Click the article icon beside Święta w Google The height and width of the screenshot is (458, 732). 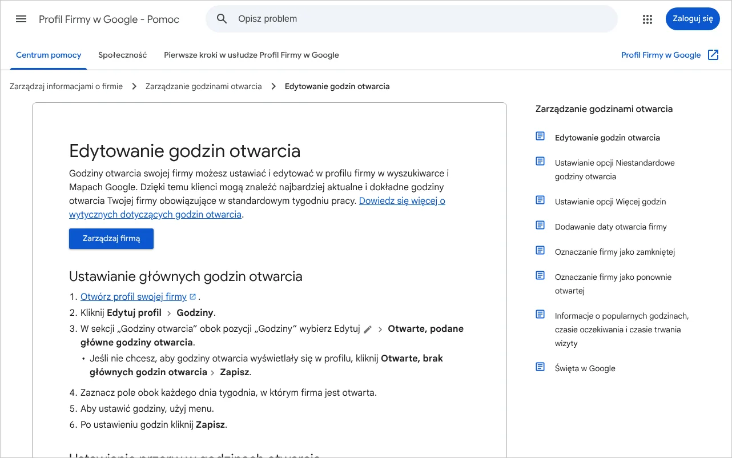(540, 367)
